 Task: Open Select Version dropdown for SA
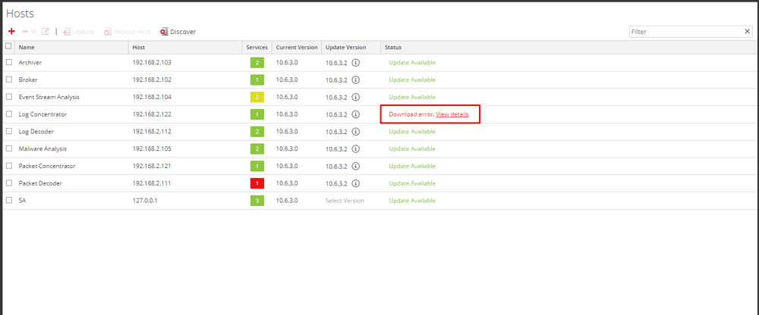pyautogui.click(x=345, y=201)
